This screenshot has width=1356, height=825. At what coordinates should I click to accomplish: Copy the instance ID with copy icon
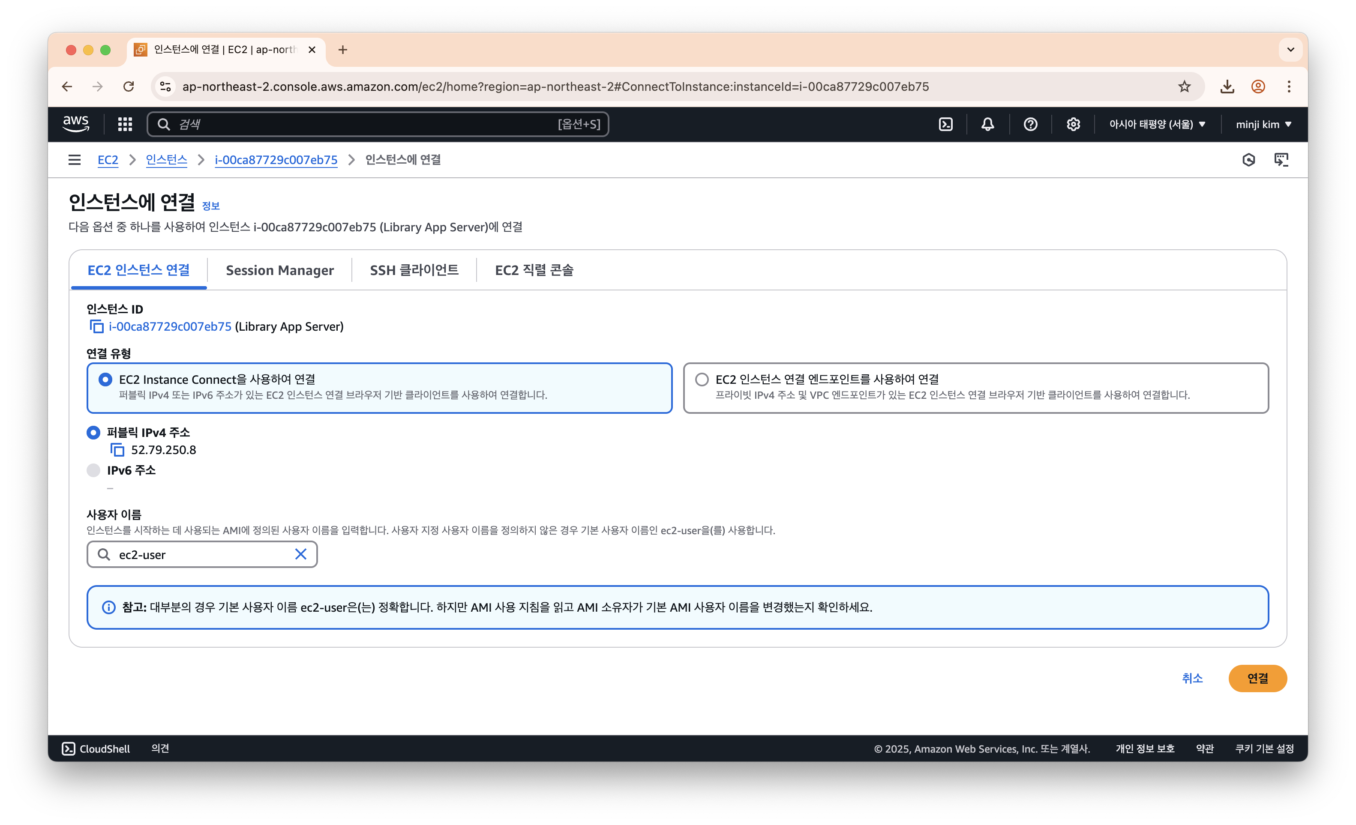[96, 327]
